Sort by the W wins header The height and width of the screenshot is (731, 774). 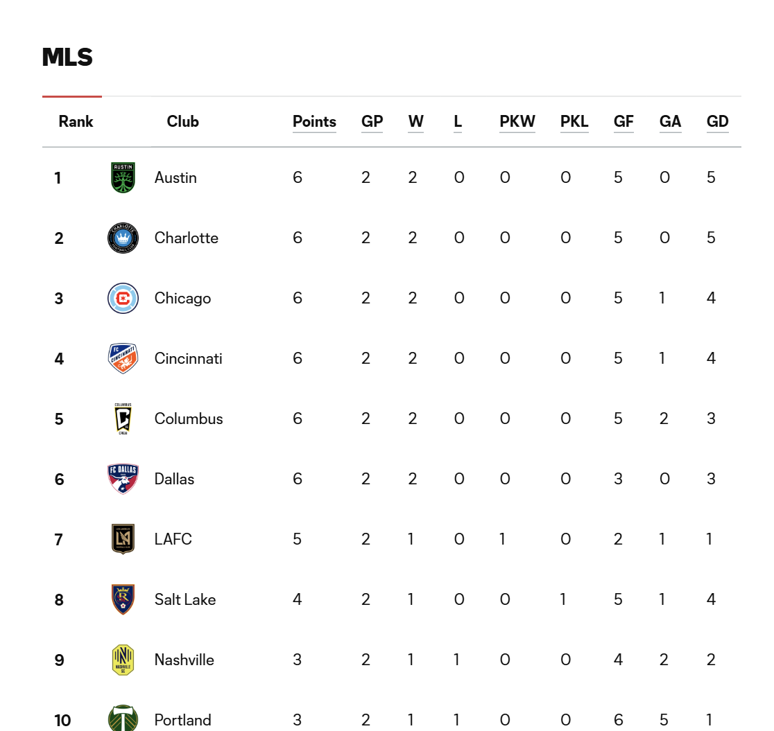point(415,121)
